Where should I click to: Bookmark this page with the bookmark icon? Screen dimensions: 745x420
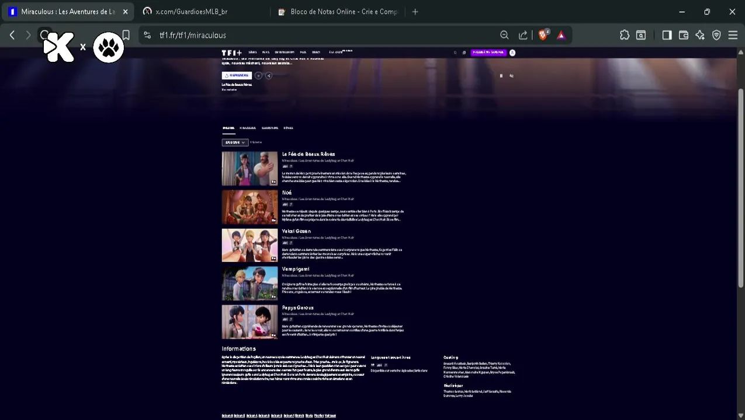coord(126,35)
